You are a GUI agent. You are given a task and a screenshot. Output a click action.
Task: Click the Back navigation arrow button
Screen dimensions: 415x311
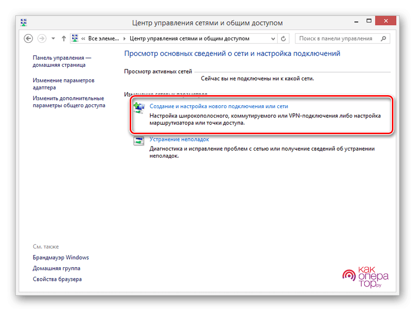(x=28, y=38)
